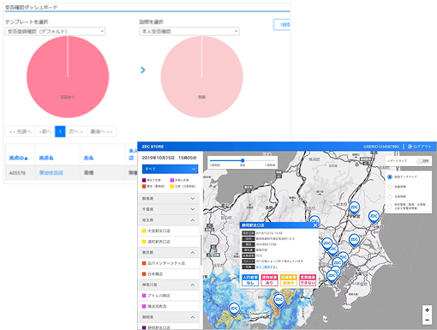Viewport: 437px width, 330px height.
Task: Select the first selected map layer radio
Action: 390,177
